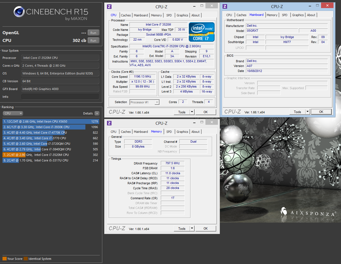This screenshot has width=341, height=264.
Task: Switch to Memory tab in top-left CPU-Z window
Action: 156,15
